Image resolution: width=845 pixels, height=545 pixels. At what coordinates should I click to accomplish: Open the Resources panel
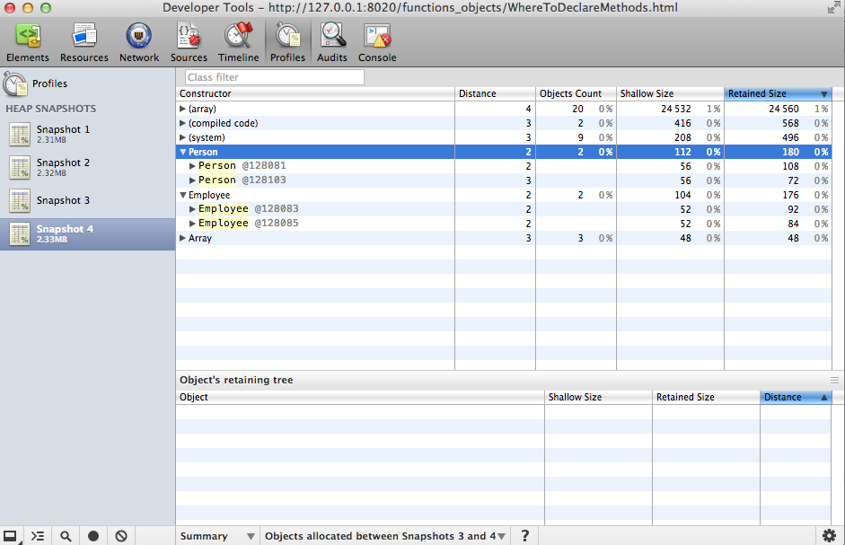84,42
